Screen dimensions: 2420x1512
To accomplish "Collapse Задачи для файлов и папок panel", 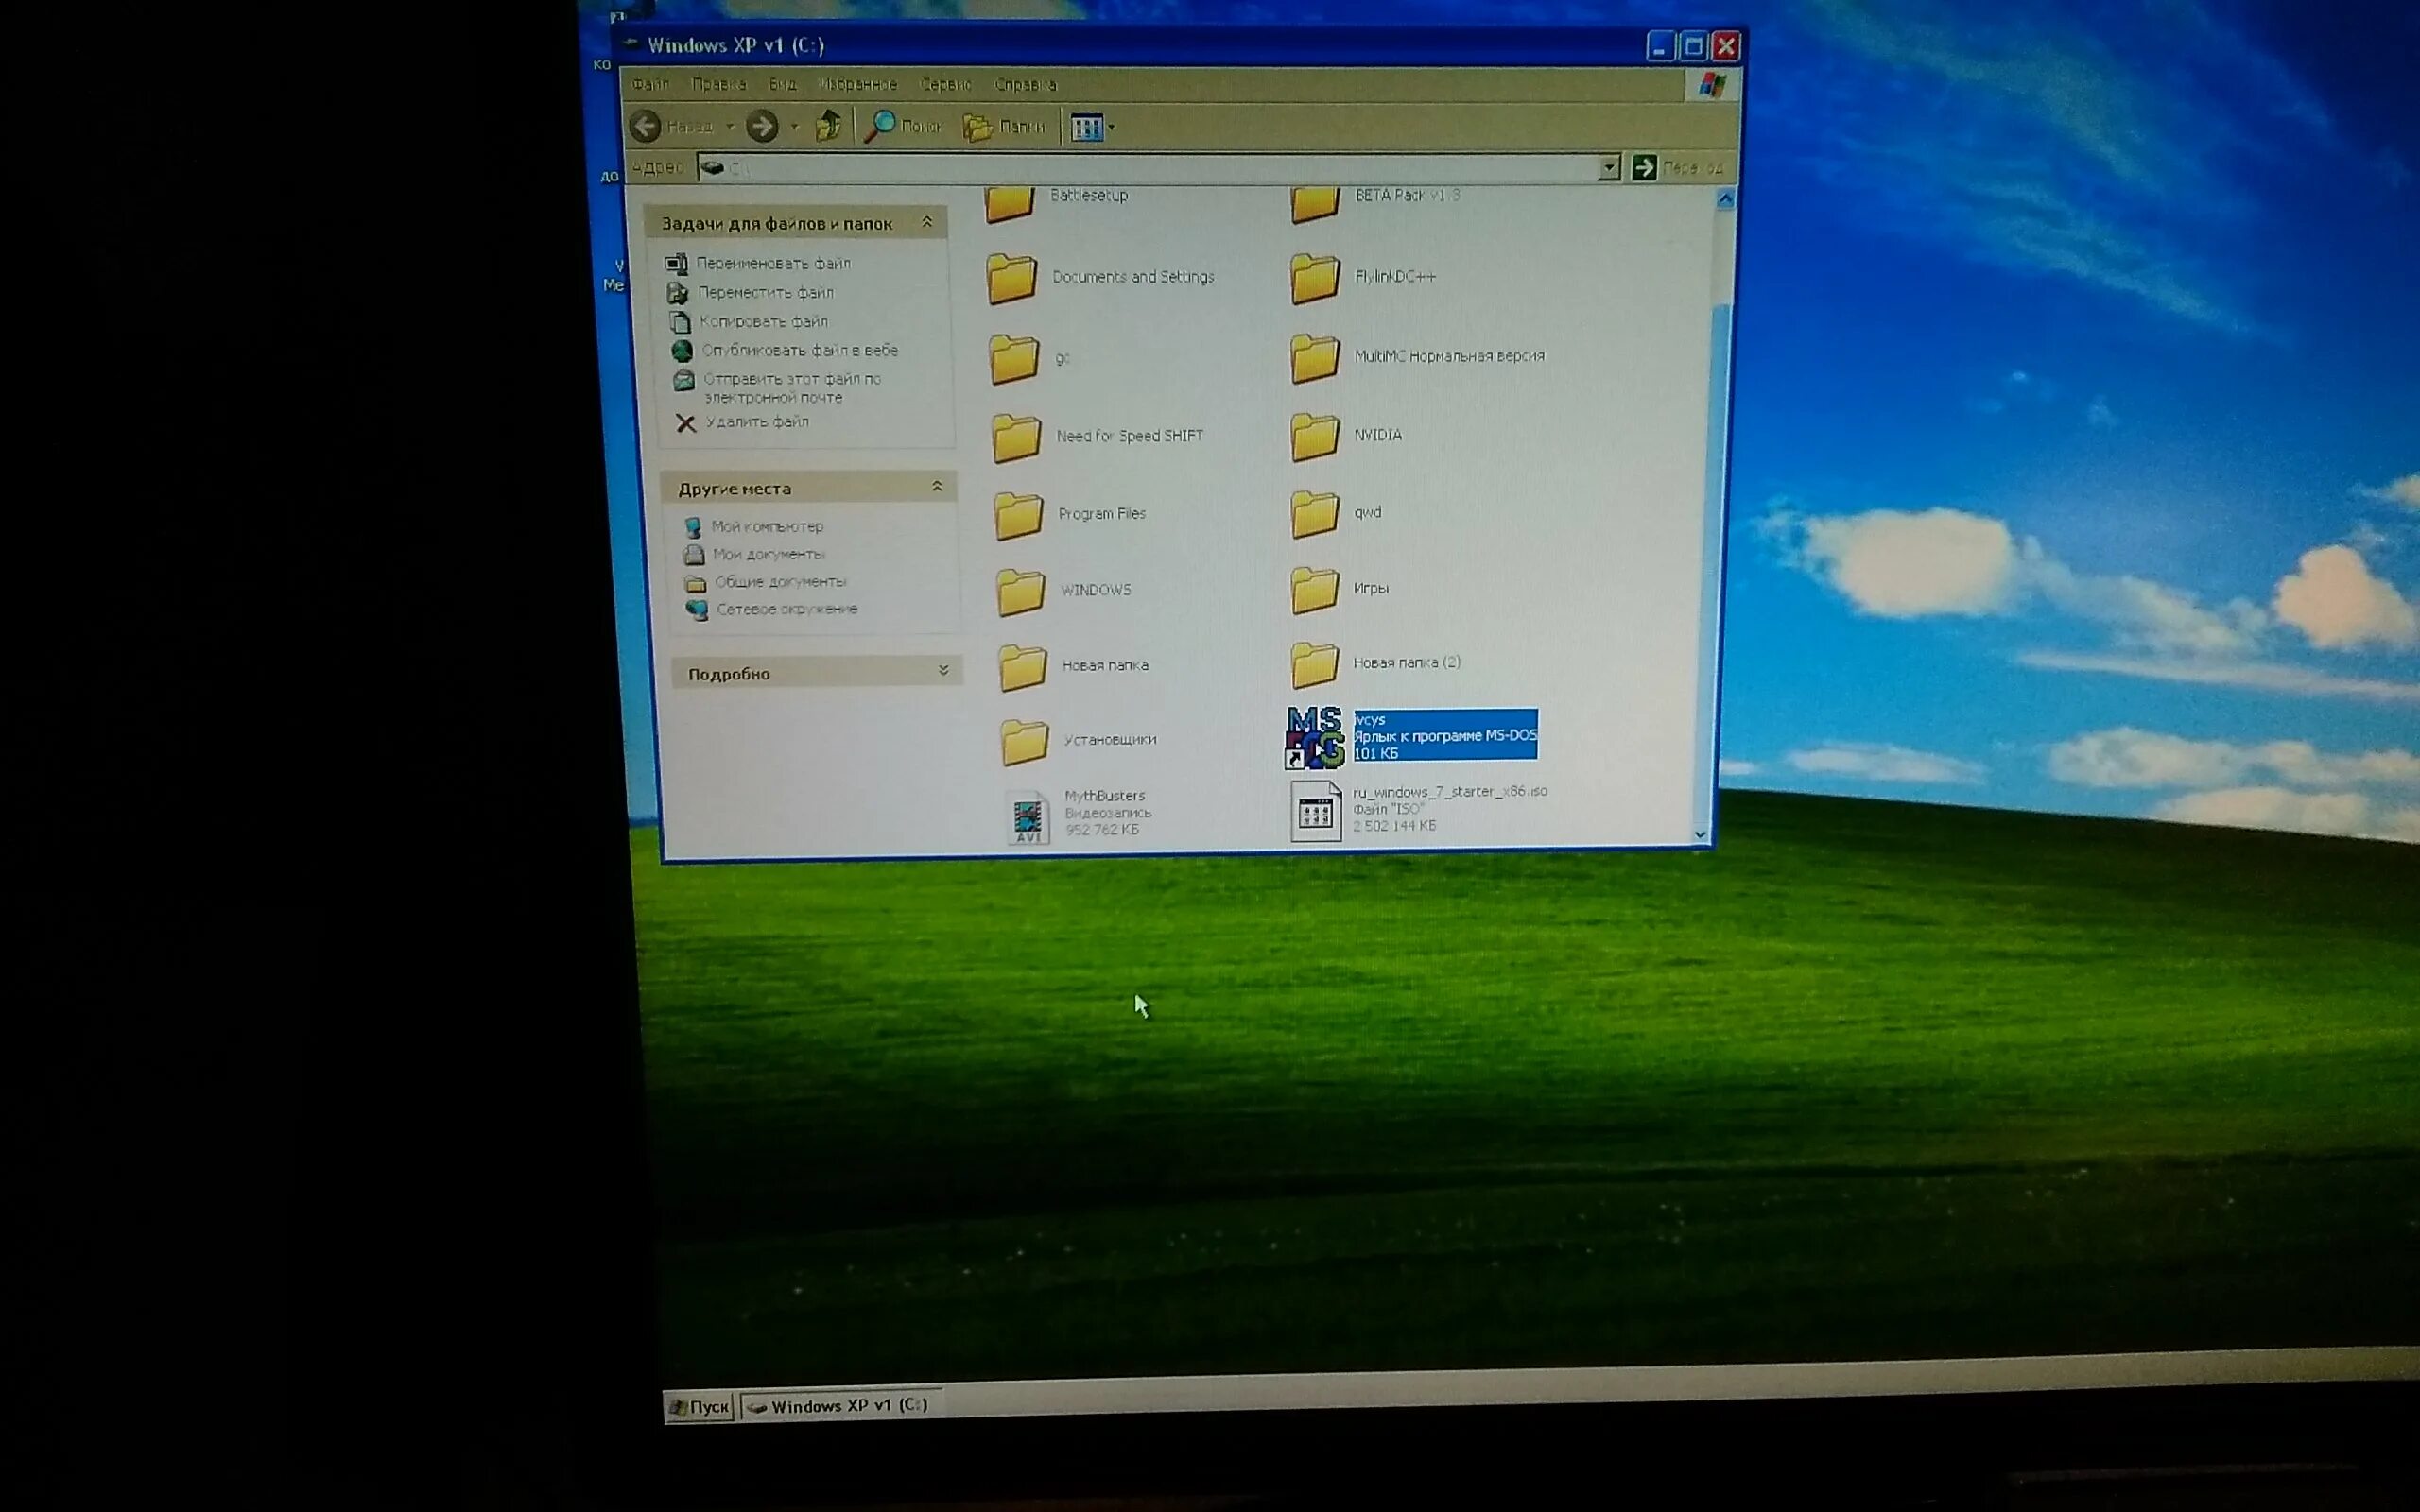I will click(932, 223).
